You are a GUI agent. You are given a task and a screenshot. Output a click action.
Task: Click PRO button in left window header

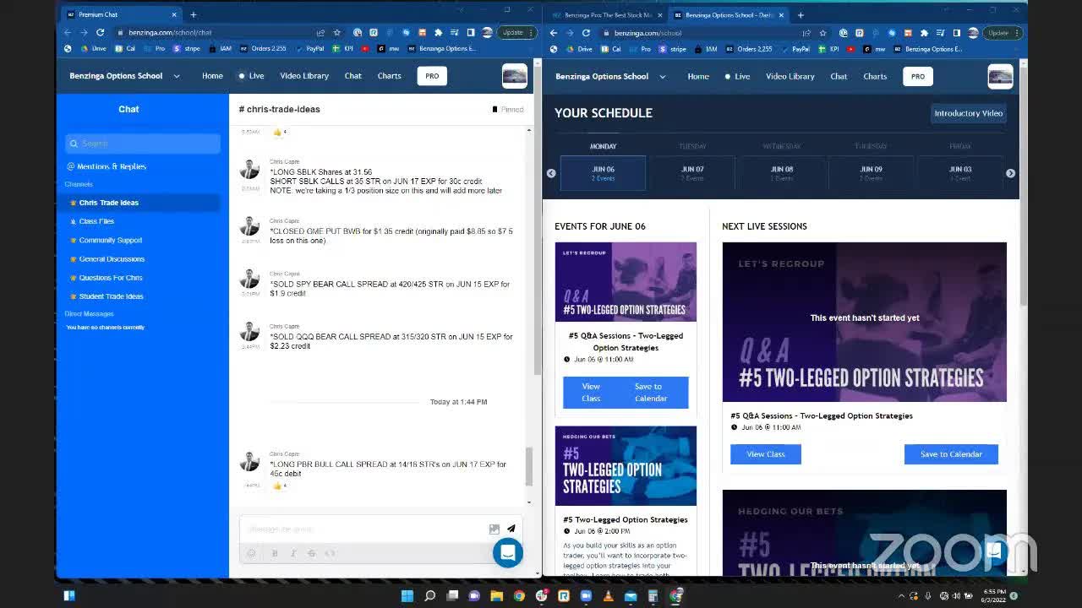[x=432, y=76]
